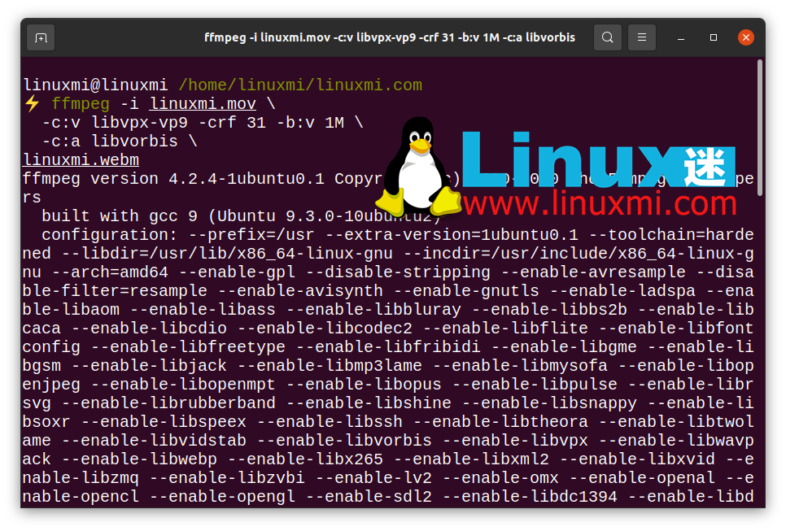786x531 pixels.
Task: Click the --enable-libtheora option text
Action: pos(500,422)
